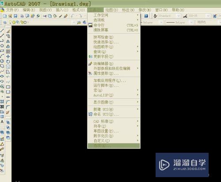This screenshot has height=182, width=221.
Task: Open the 视图(V) menu
Action: coord(46,10)
